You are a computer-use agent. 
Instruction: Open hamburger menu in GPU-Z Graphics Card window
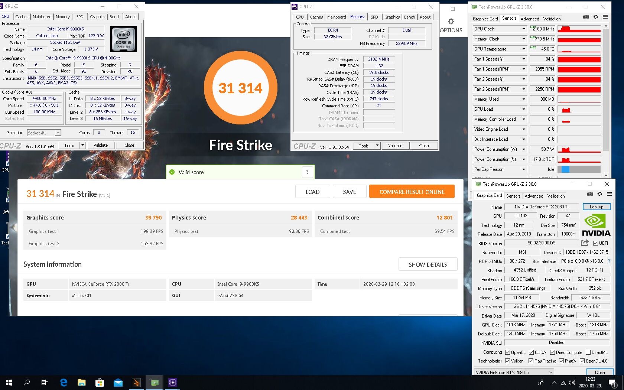609,194
